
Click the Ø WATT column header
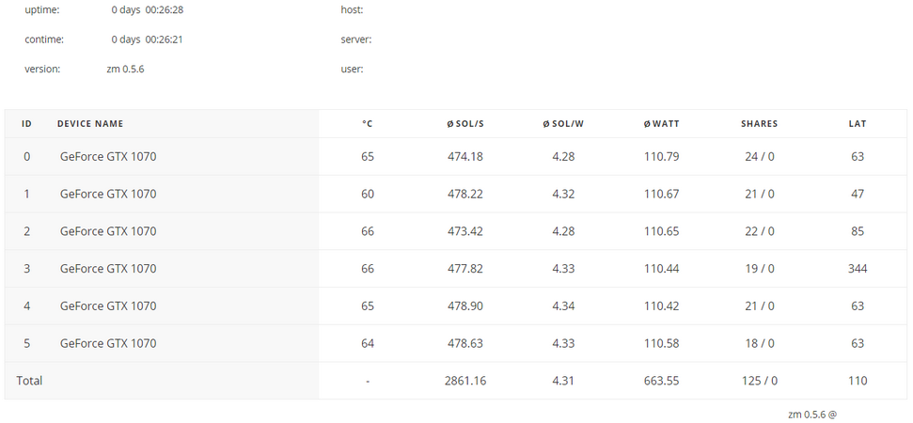(661, 124)
